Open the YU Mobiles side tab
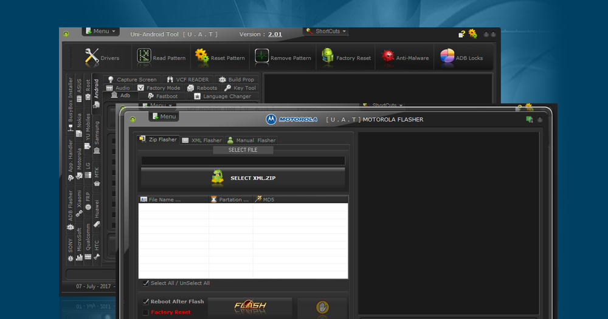 88,132
